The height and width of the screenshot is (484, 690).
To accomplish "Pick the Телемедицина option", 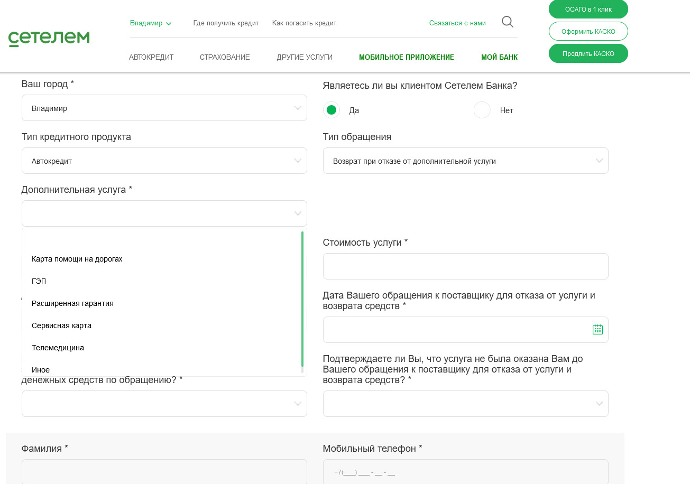I will point(58,348).
